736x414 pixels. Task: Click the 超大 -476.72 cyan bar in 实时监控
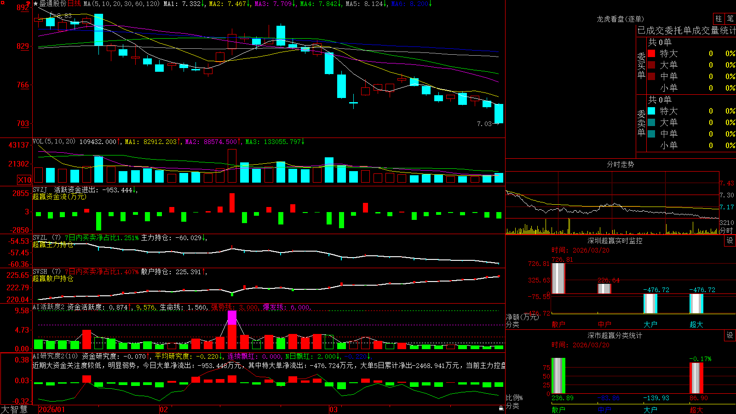tap(696, 304)
